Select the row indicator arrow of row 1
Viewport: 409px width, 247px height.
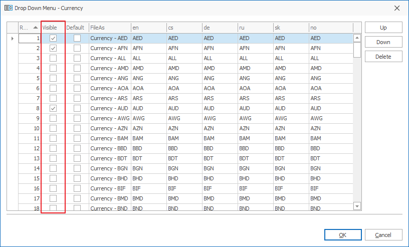(12, 39)
